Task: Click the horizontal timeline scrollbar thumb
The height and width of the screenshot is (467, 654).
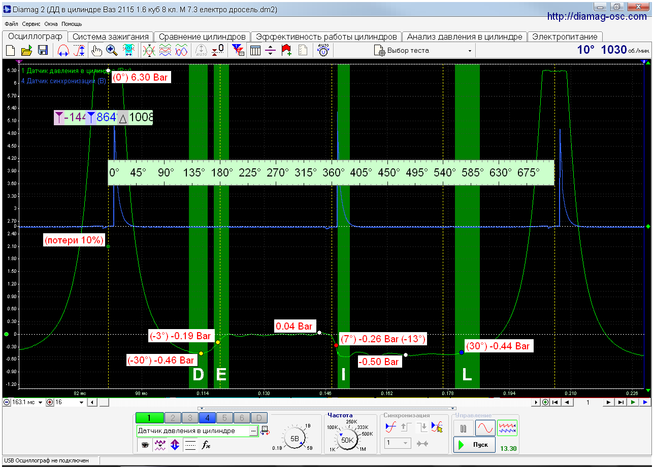Action: pyautogui.click(x=104, y=402)
